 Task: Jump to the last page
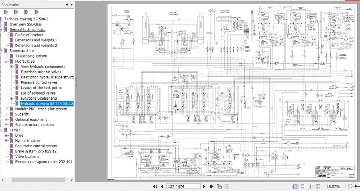(211, 186)
